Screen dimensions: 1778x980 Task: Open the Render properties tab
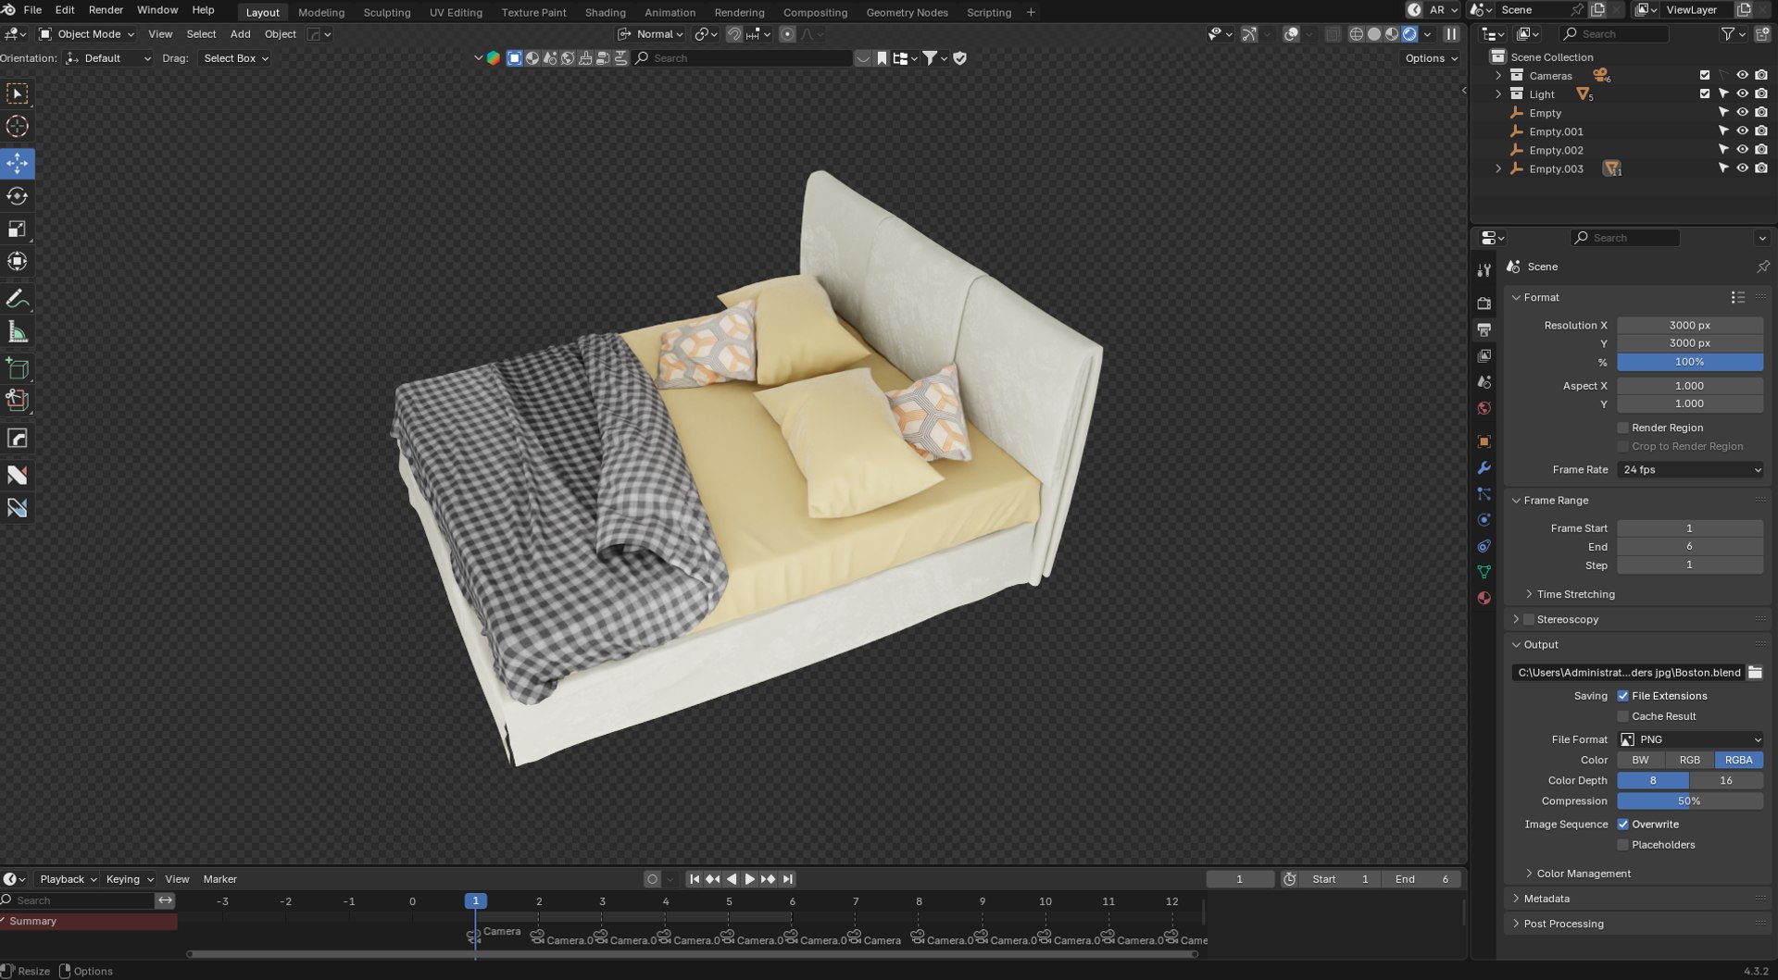click(1484, 304)
